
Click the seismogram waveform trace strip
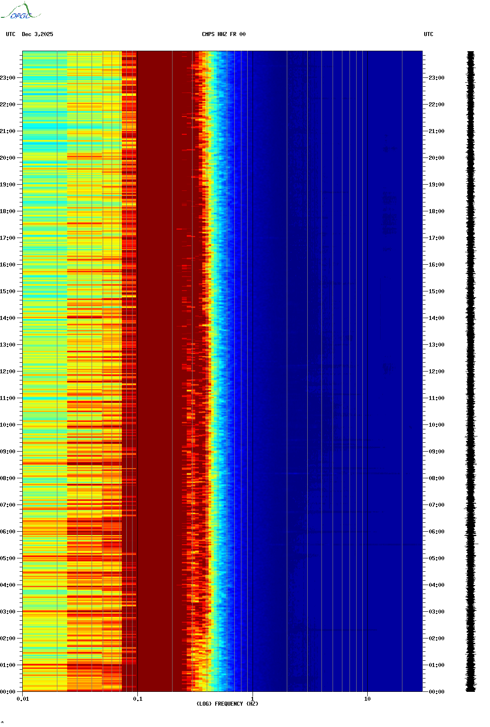(x=470, y=372)
